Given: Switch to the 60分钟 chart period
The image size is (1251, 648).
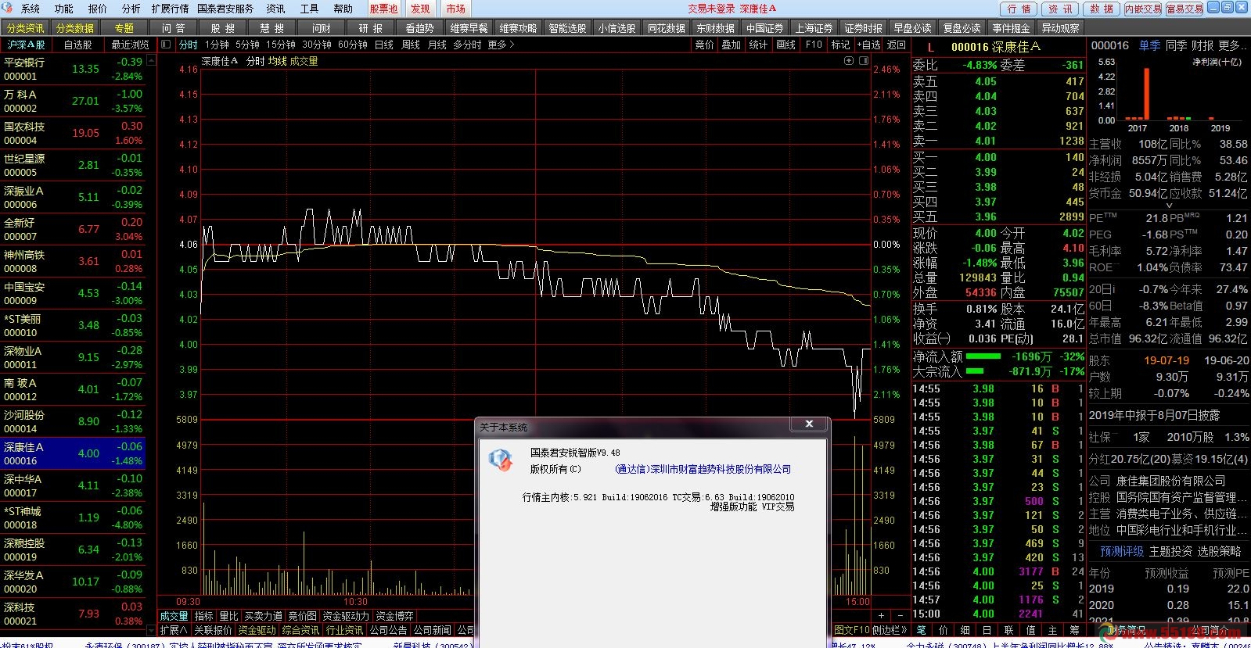Looking at the screenshot, I should pyautogui.click(x=353, y=45).
